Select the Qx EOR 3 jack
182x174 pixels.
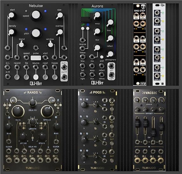coord(157,49)
